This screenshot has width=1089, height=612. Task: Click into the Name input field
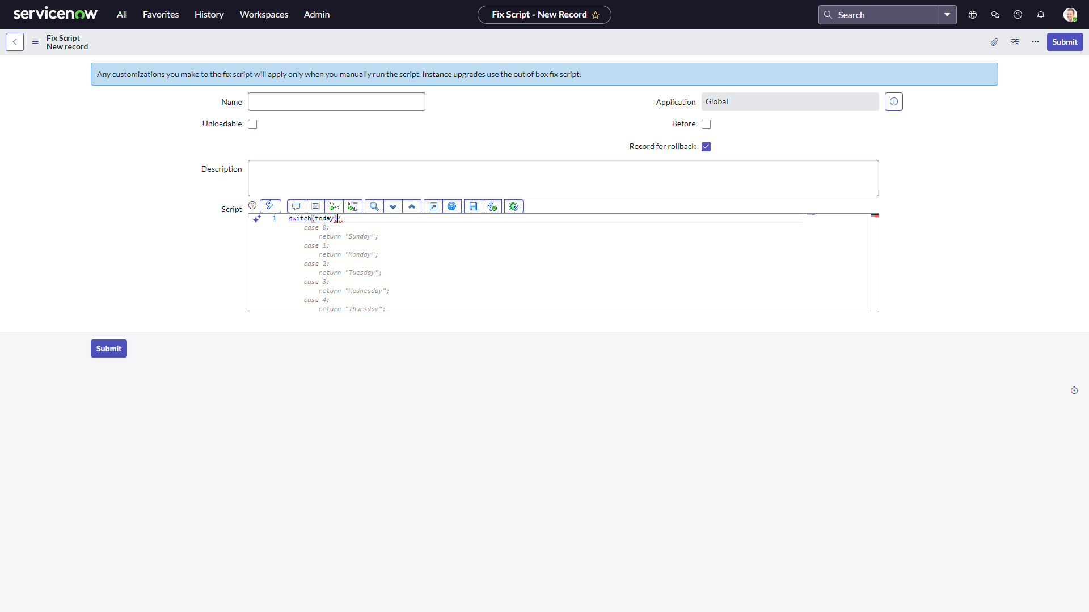coord(336,102)
